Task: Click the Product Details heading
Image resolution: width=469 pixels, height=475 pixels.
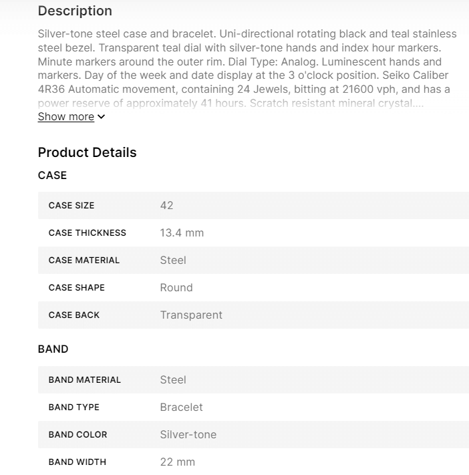Action: tap(87, 152)
